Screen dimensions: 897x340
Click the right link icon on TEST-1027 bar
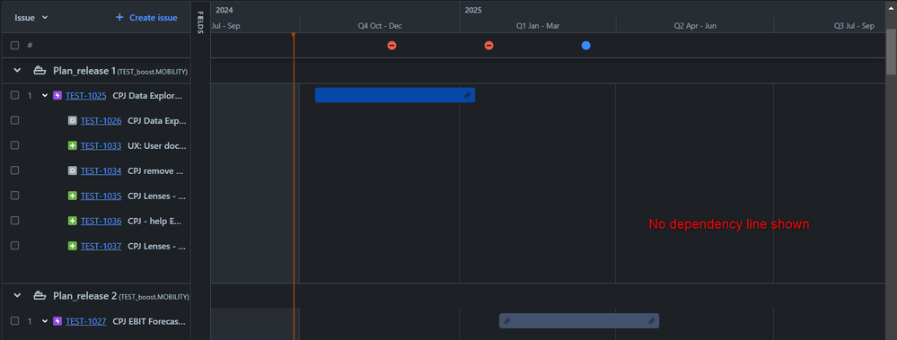[651, 321]
